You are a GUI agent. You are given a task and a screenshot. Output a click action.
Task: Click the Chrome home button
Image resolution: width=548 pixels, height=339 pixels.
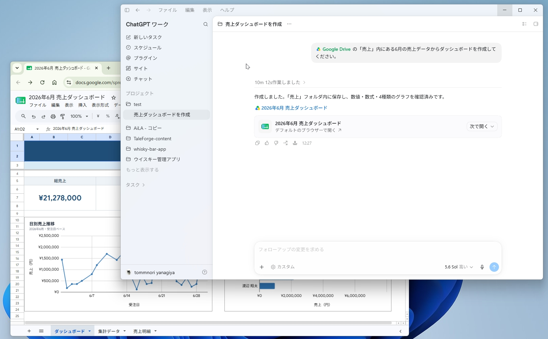pyautogui.click(x=54, y=82)
